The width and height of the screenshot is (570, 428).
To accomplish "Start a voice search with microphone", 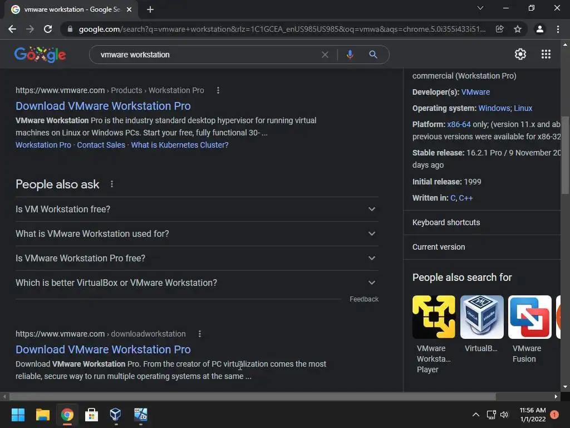I will (350, 55).
